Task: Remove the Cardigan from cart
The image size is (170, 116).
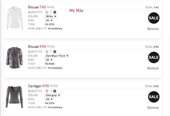Action: [x=153, y=107]
